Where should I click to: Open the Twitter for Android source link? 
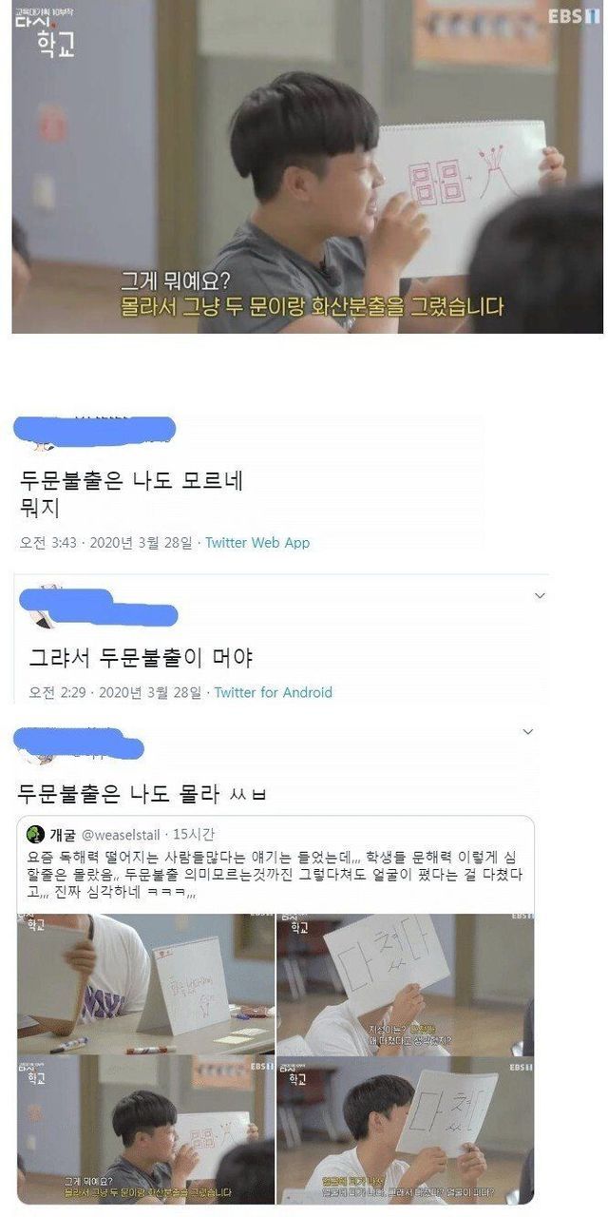pyautogui.click(x=274, y=692)
